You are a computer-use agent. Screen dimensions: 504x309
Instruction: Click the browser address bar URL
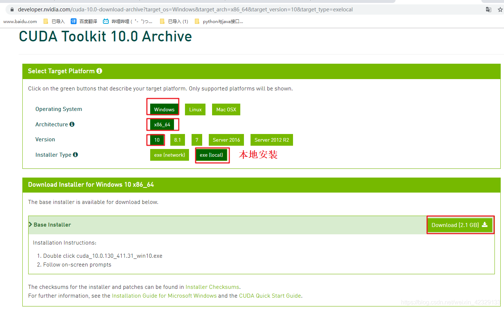pyautogui.click(x=185, y=10)
